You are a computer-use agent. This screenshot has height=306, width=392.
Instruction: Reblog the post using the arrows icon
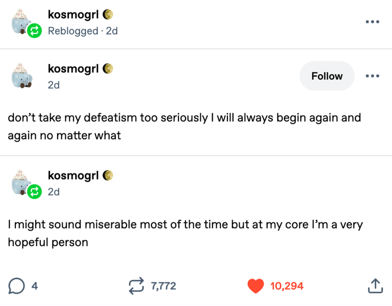click(137, 286)
